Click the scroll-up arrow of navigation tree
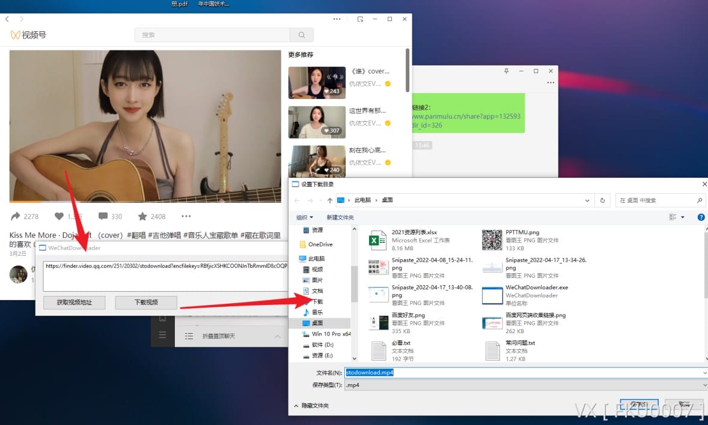Viewport: 708px width, 425px height. point(354,229)
